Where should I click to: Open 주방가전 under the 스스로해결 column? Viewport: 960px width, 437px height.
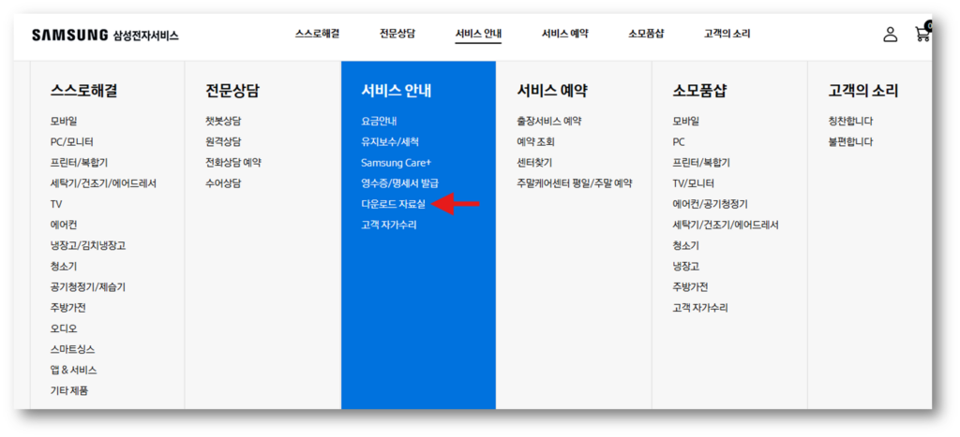coord(67,308)
